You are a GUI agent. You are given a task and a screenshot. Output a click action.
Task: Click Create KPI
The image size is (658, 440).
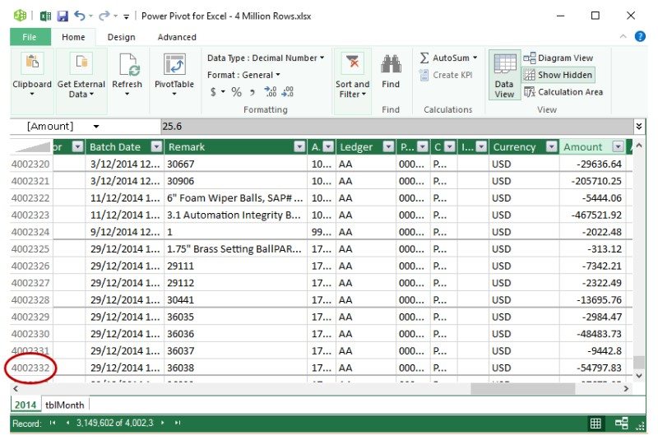(446, 75)
